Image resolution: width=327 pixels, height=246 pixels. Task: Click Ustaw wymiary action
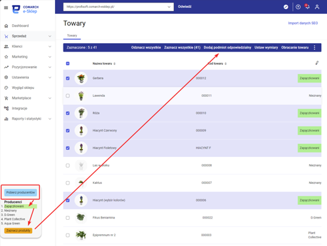[266, 48]
